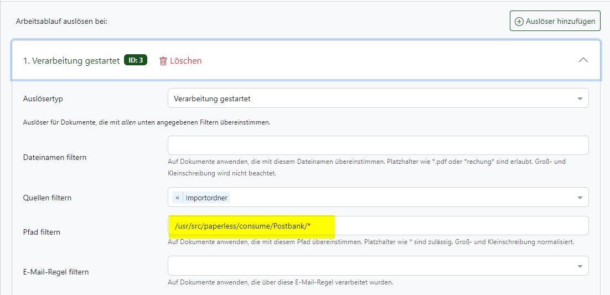610x295 pixels.
Task: Click the Löschen link text
Action: pyautogui.click(x=186, y=61)
